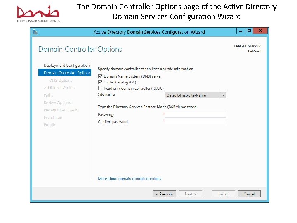297x223 pixels.
Task: Toggle Domain Name System (DNS) server checkbox
Action: (x=100, y=76)
